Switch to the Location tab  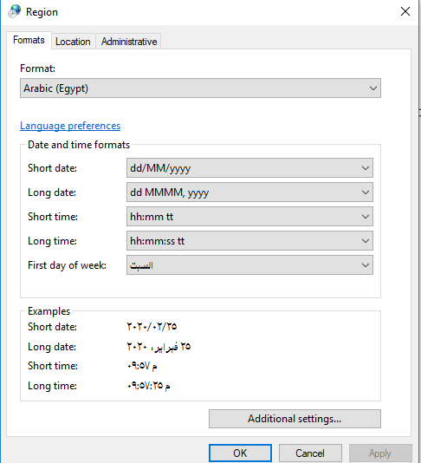click(x=73, y=42)
